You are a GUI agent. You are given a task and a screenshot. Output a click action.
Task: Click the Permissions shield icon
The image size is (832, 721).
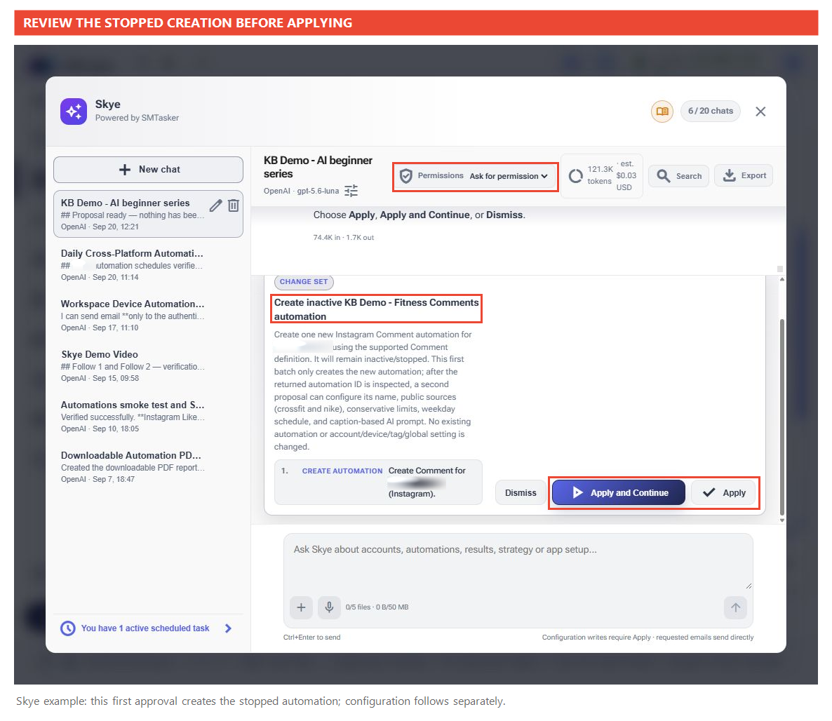pos(406,176)
